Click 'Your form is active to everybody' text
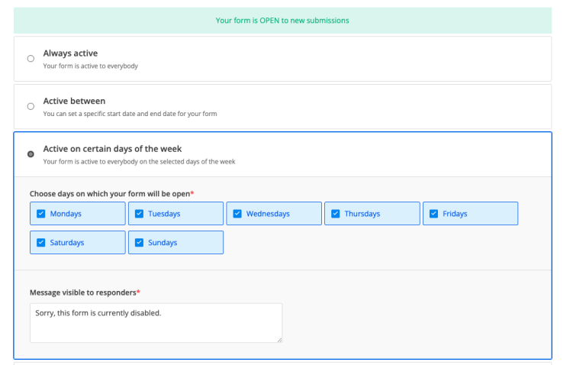 91,66
